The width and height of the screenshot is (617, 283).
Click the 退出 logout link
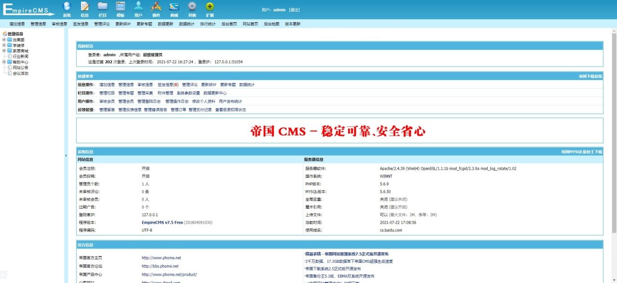tap(295, 10)
